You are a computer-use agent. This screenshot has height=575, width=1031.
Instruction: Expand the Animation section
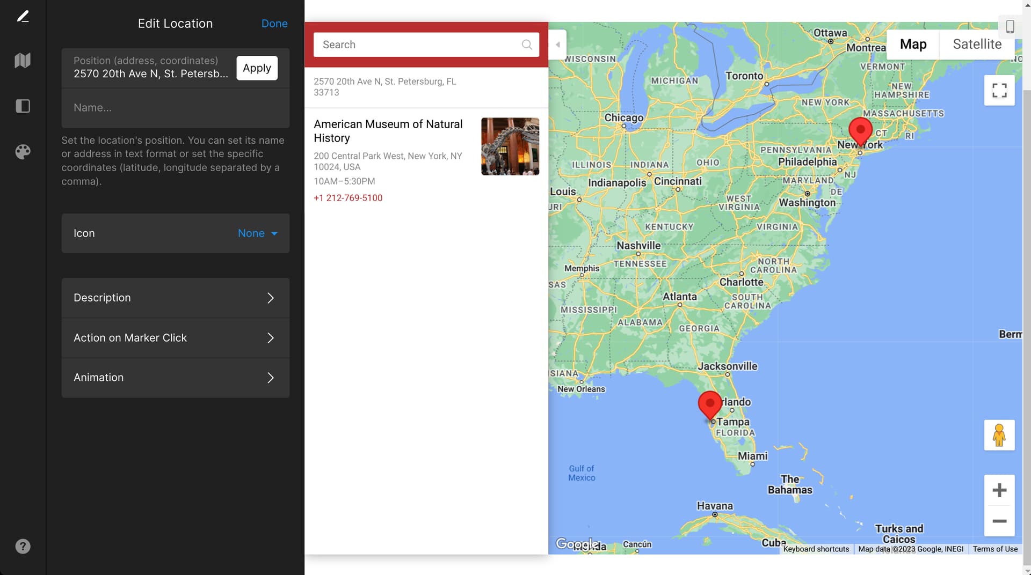tap(176, 378)
